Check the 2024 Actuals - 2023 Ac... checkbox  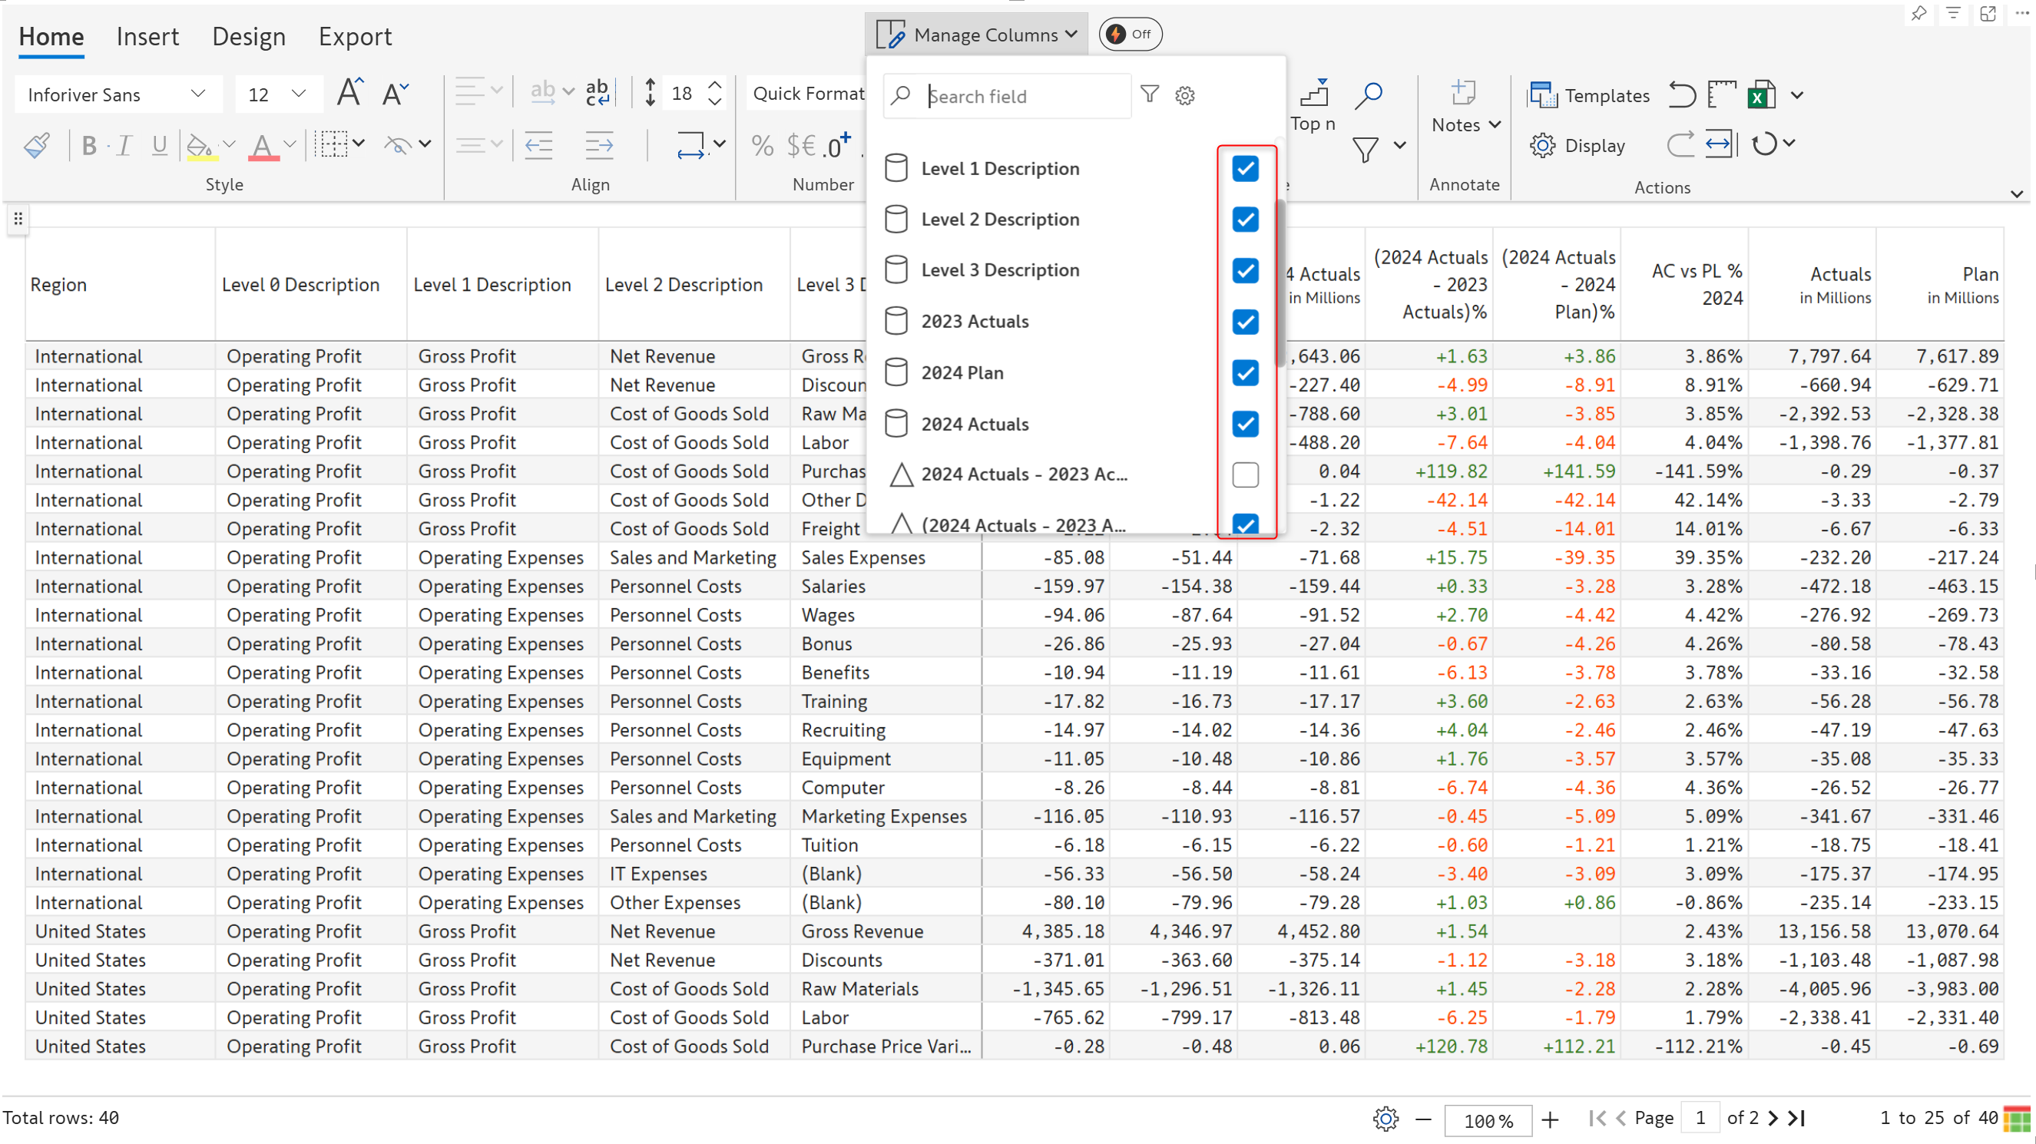[x=1245, y=474]
